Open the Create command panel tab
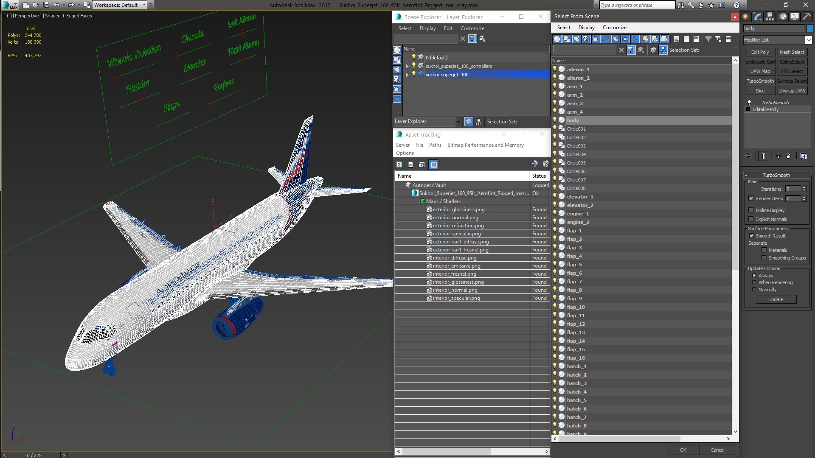 tap(746, 17)
